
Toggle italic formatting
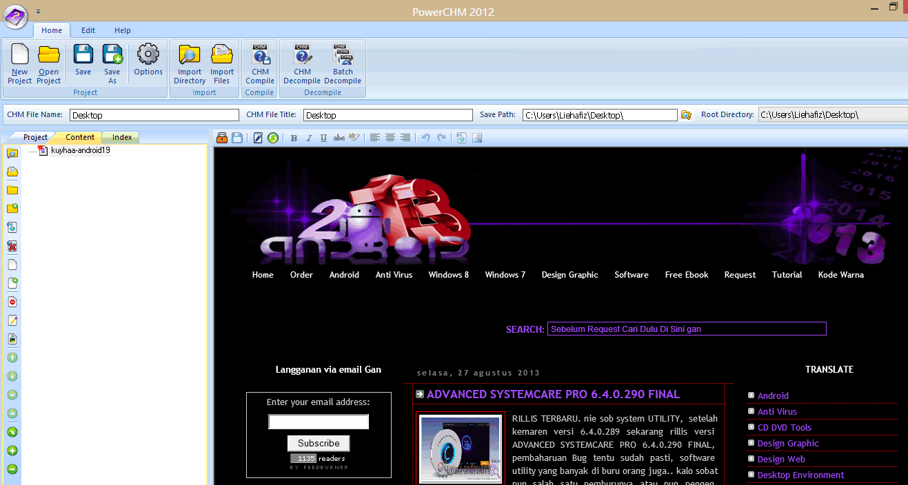[309, 138]
